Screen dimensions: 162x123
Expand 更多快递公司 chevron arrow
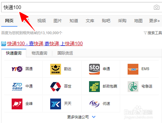click(94, 117)
